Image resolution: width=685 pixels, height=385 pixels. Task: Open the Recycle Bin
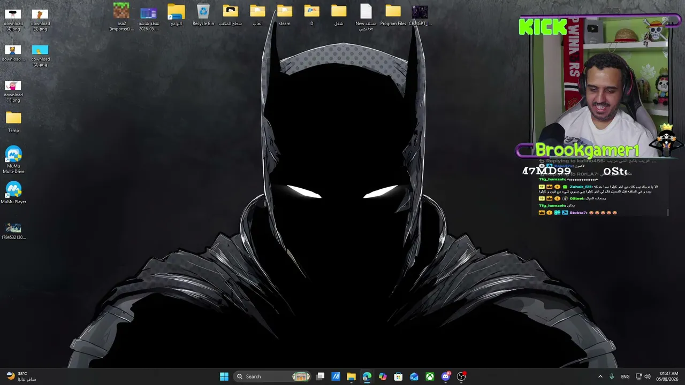click(x=203, y=15)
